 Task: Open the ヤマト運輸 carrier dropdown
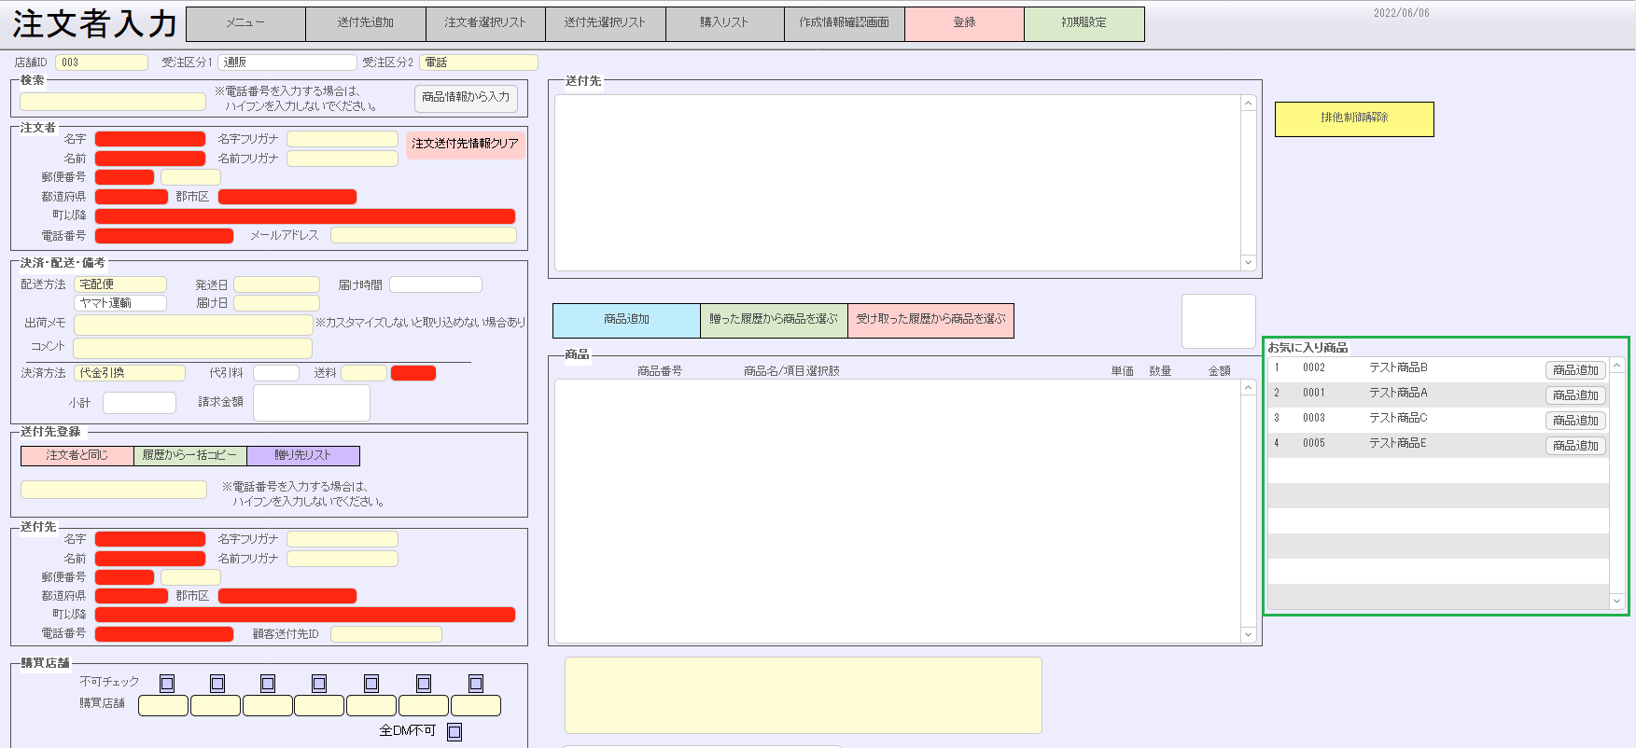[x=120, y=303]
